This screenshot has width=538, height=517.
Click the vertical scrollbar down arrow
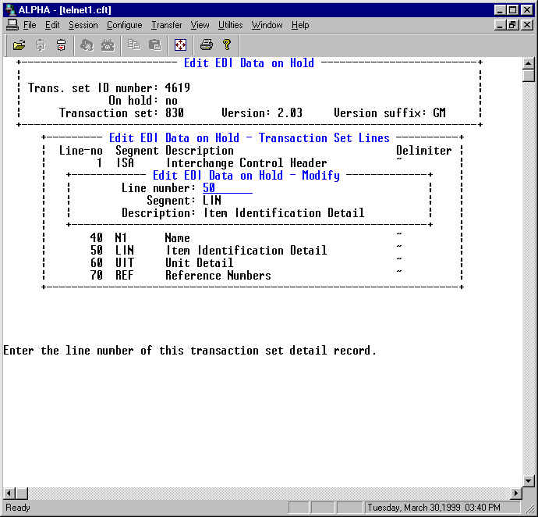pos(529,480)
